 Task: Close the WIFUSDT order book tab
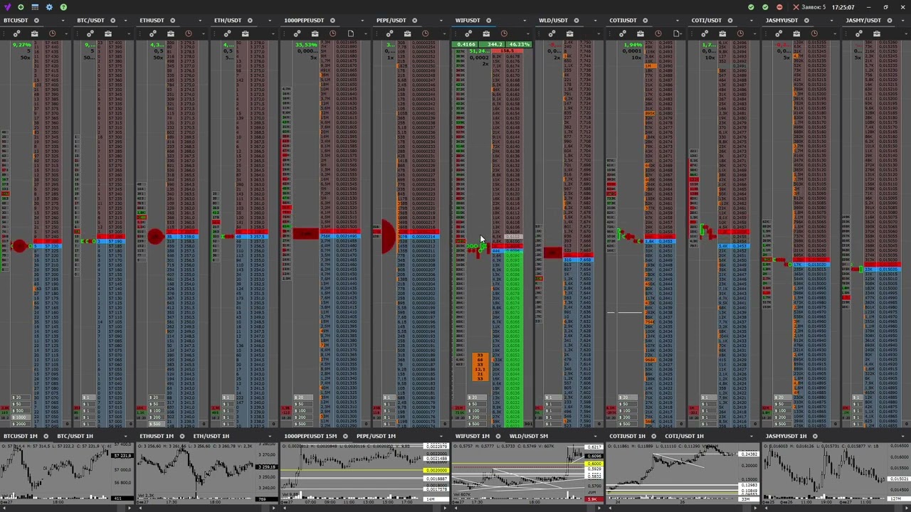pos(488,21)
